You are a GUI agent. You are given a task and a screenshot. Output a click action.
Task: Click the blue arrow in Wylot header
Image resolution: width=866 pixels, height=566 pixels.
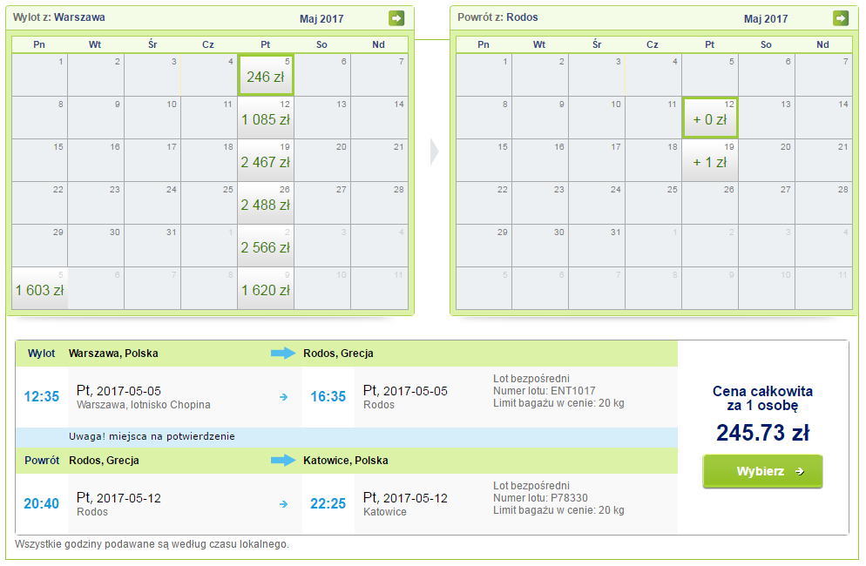(283, 354)
